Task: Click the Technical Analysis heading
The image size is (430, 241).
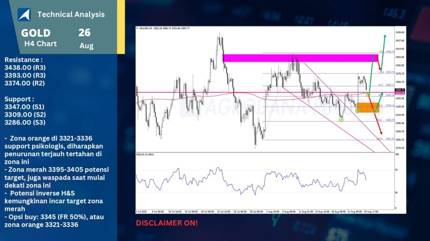Action: pos(71,15)
